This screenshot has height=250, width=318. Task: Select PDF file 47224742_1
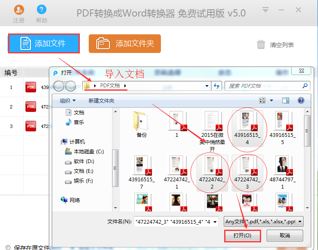point(177,172)
